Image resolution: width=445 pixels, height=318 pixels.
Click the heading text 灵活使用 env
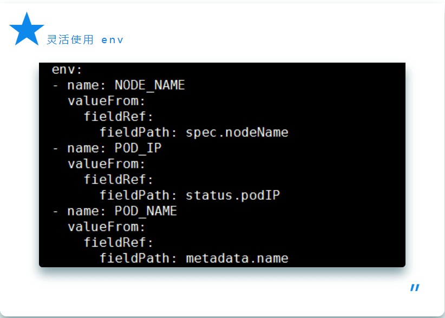[85, 40]
